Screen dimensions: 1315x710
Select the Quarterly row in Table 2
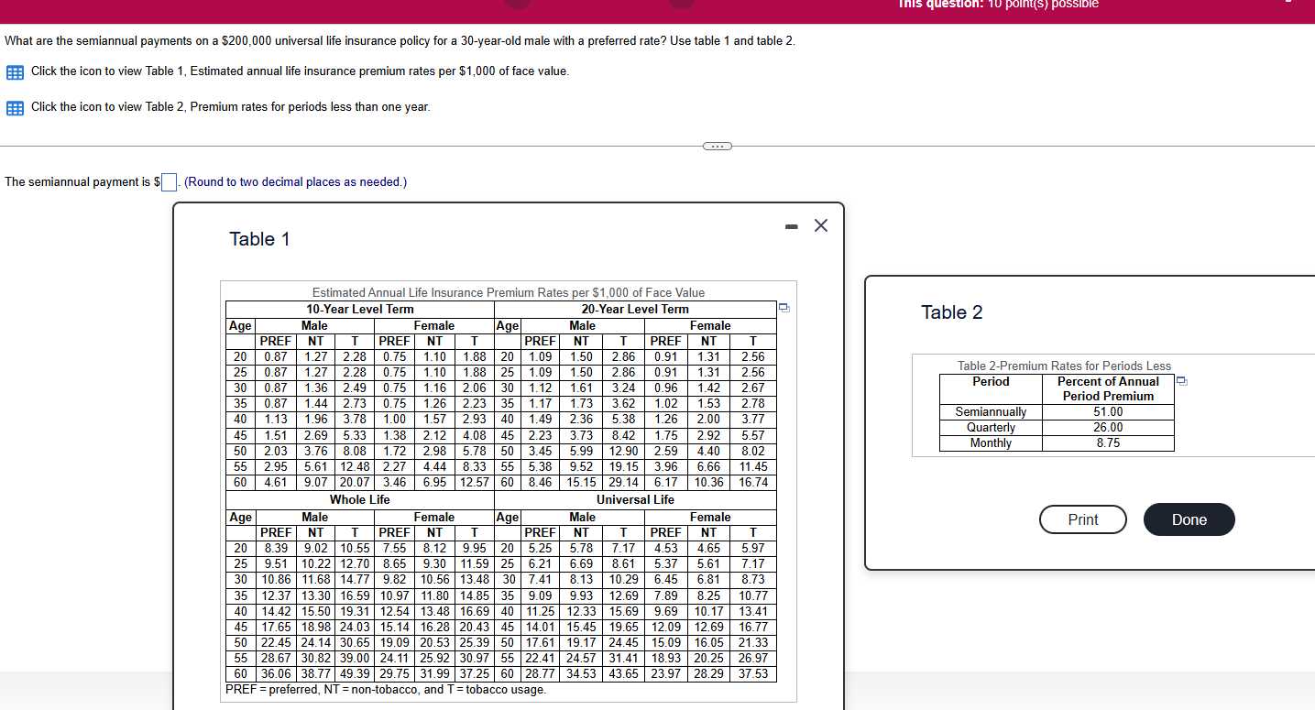[991, 427]
